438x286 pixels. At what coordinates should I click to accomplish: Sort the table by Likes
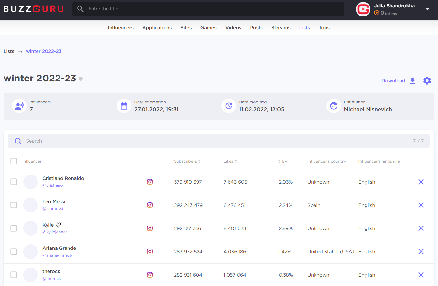[230, 161]
